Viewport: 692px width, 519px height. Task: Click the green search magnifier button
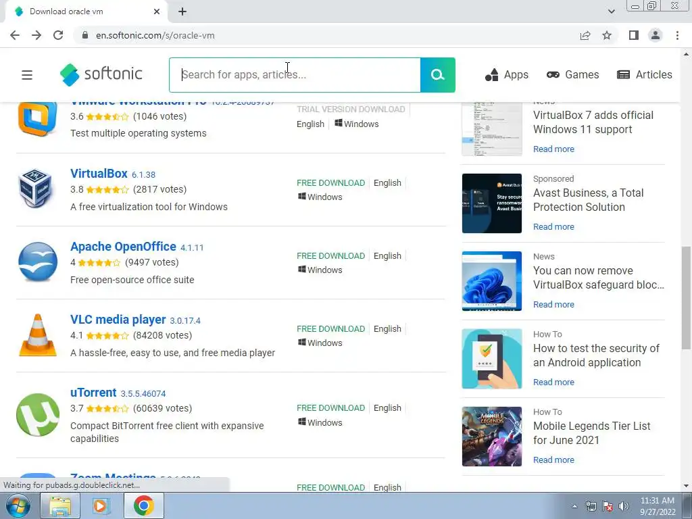437,75
